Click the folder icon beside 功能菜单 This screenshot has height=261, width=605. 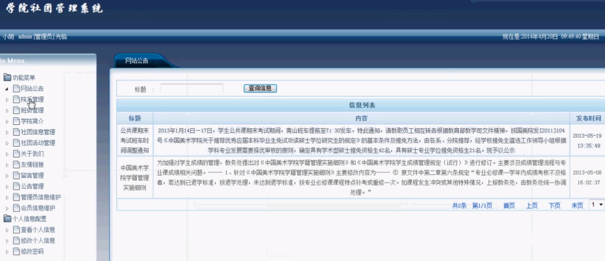click(x=8, y=78)
